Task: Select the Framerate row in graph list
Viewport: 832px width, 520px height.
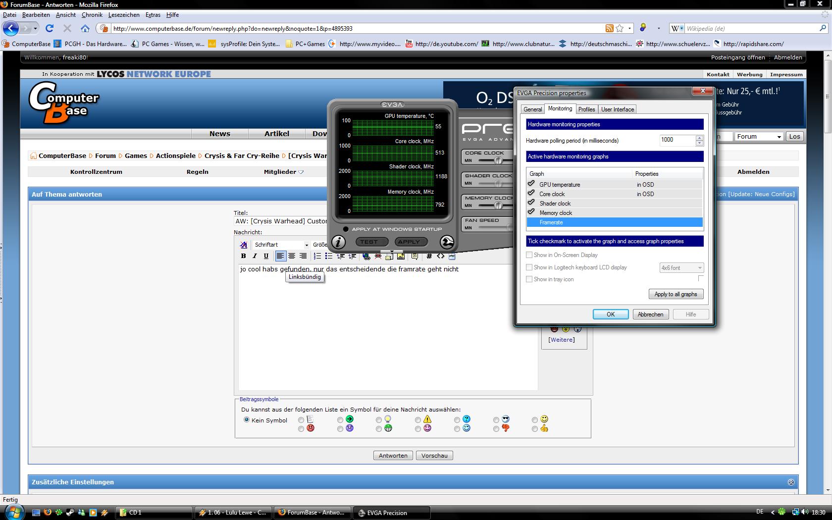Action: 615,222
